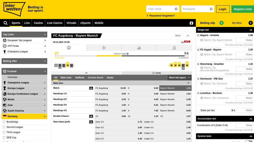This screenshot has width=254, height=142.
Task: Remove Bayern - Arminia bet from slip
Action: click(198, 35)
